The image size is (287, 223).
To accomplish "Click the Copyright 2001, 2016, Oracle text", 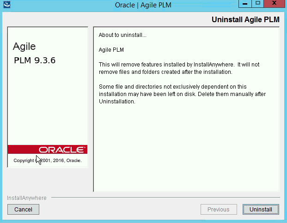I will (48, 161).
